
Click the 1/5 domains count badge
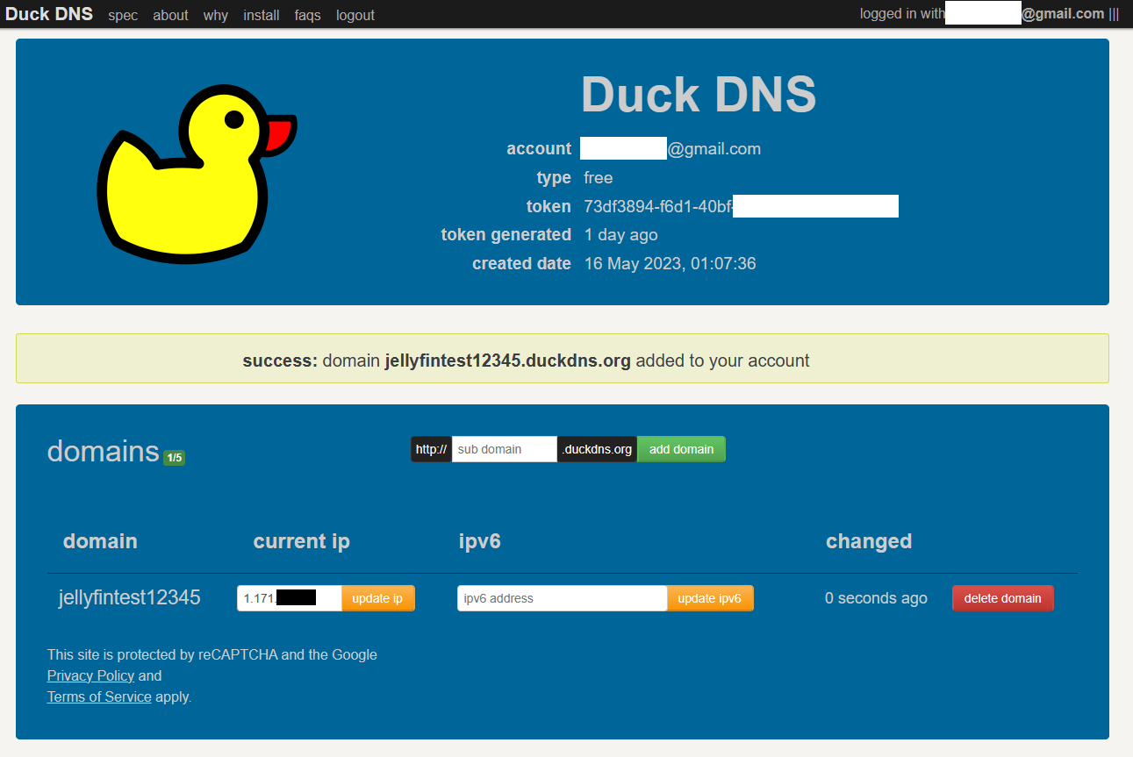(173, 457)
